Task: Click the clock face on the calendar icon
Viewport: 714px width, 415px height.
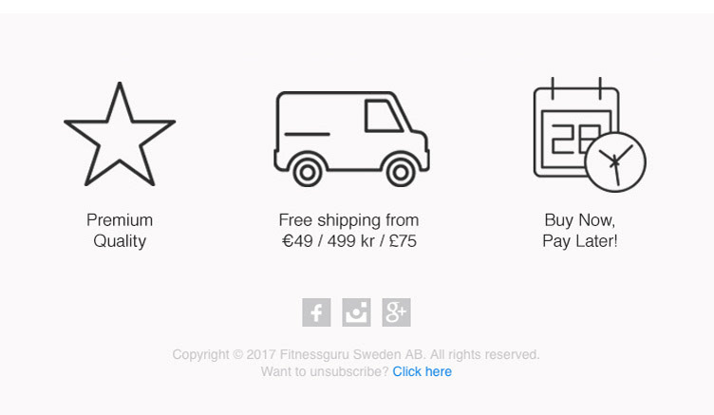Action: tap(615, 162)
